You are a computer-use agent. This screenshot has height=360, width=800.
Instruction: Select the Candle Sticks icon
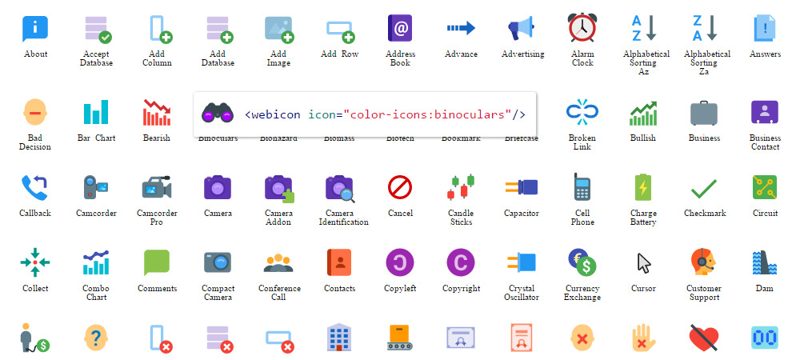[461, 187]
